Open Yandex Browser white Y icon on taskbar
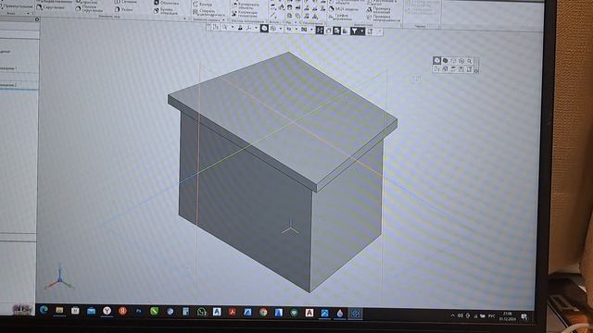Viewport: 593px width, 333px height. 107,311
